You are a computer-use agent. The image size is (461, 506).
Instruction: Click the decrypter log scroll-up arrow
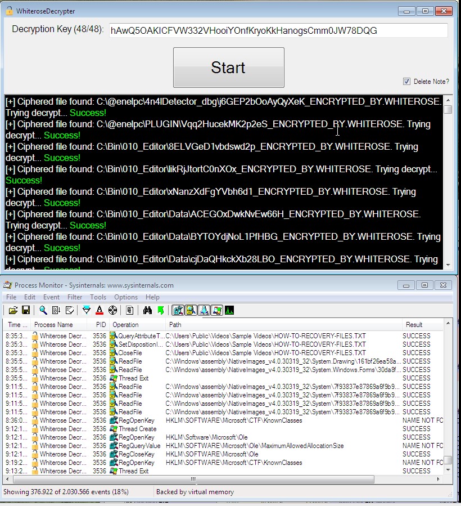click(x=448, y=100)
